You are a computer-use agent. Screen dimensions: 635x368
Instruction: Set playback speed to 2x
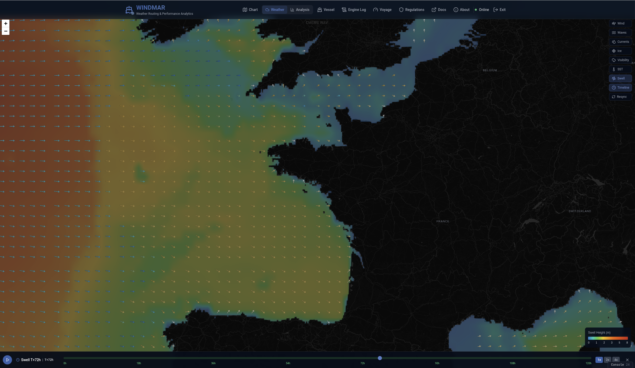[607, 360]
